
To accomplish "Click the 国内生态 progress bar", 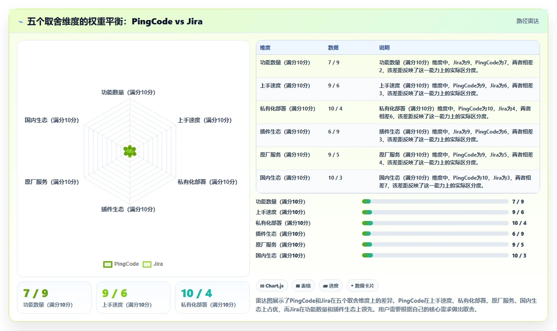I will [x=435, y=255].
